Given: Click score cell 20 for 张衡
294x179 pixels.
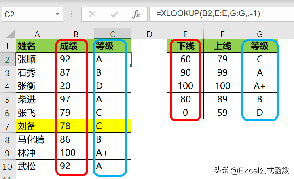Looking at the screenshot, I should coord(76,86).
